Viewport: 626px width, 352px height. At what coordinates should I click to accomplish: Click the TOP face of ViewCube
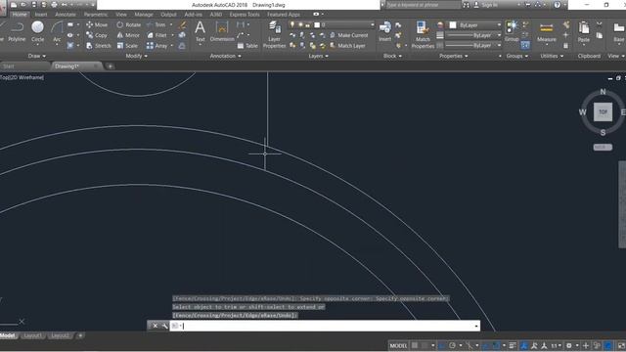(603, 111)
